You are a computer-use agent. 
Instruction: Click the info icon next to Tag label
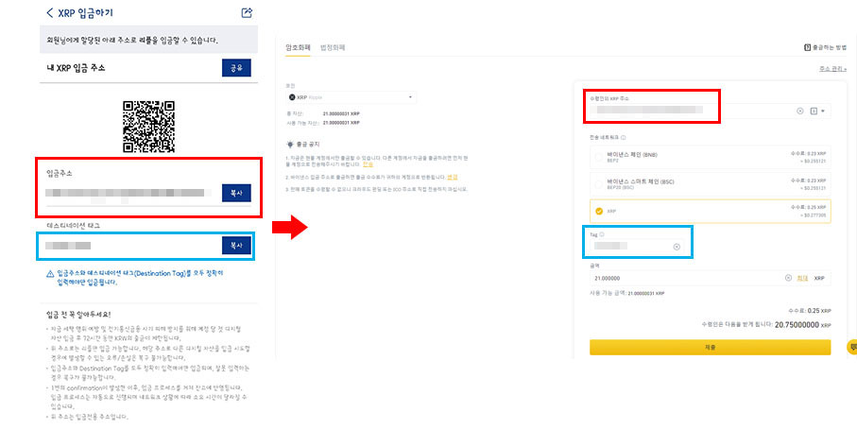pos(602,234)
